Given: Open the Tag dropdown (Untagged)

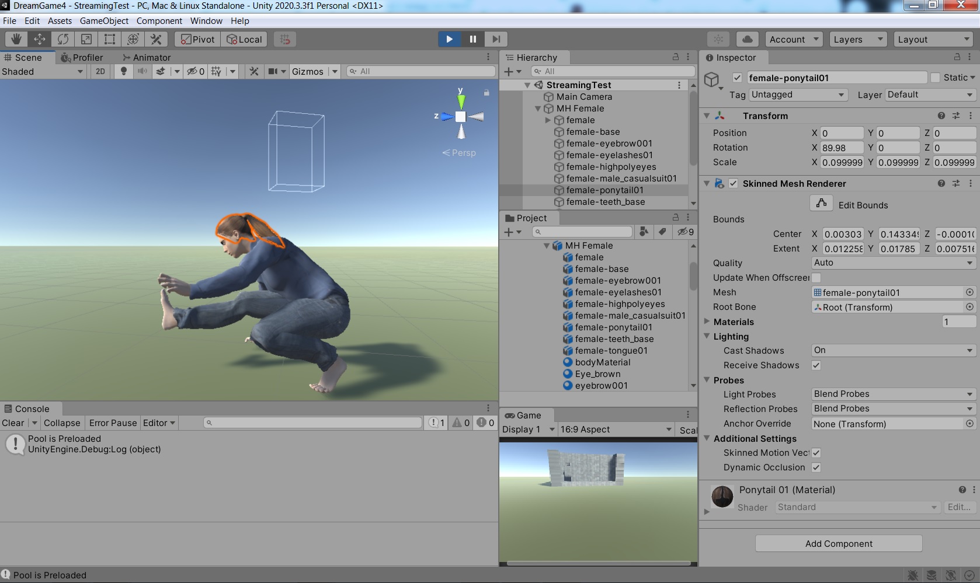Looking at the screenshot, I should (798, 95).
